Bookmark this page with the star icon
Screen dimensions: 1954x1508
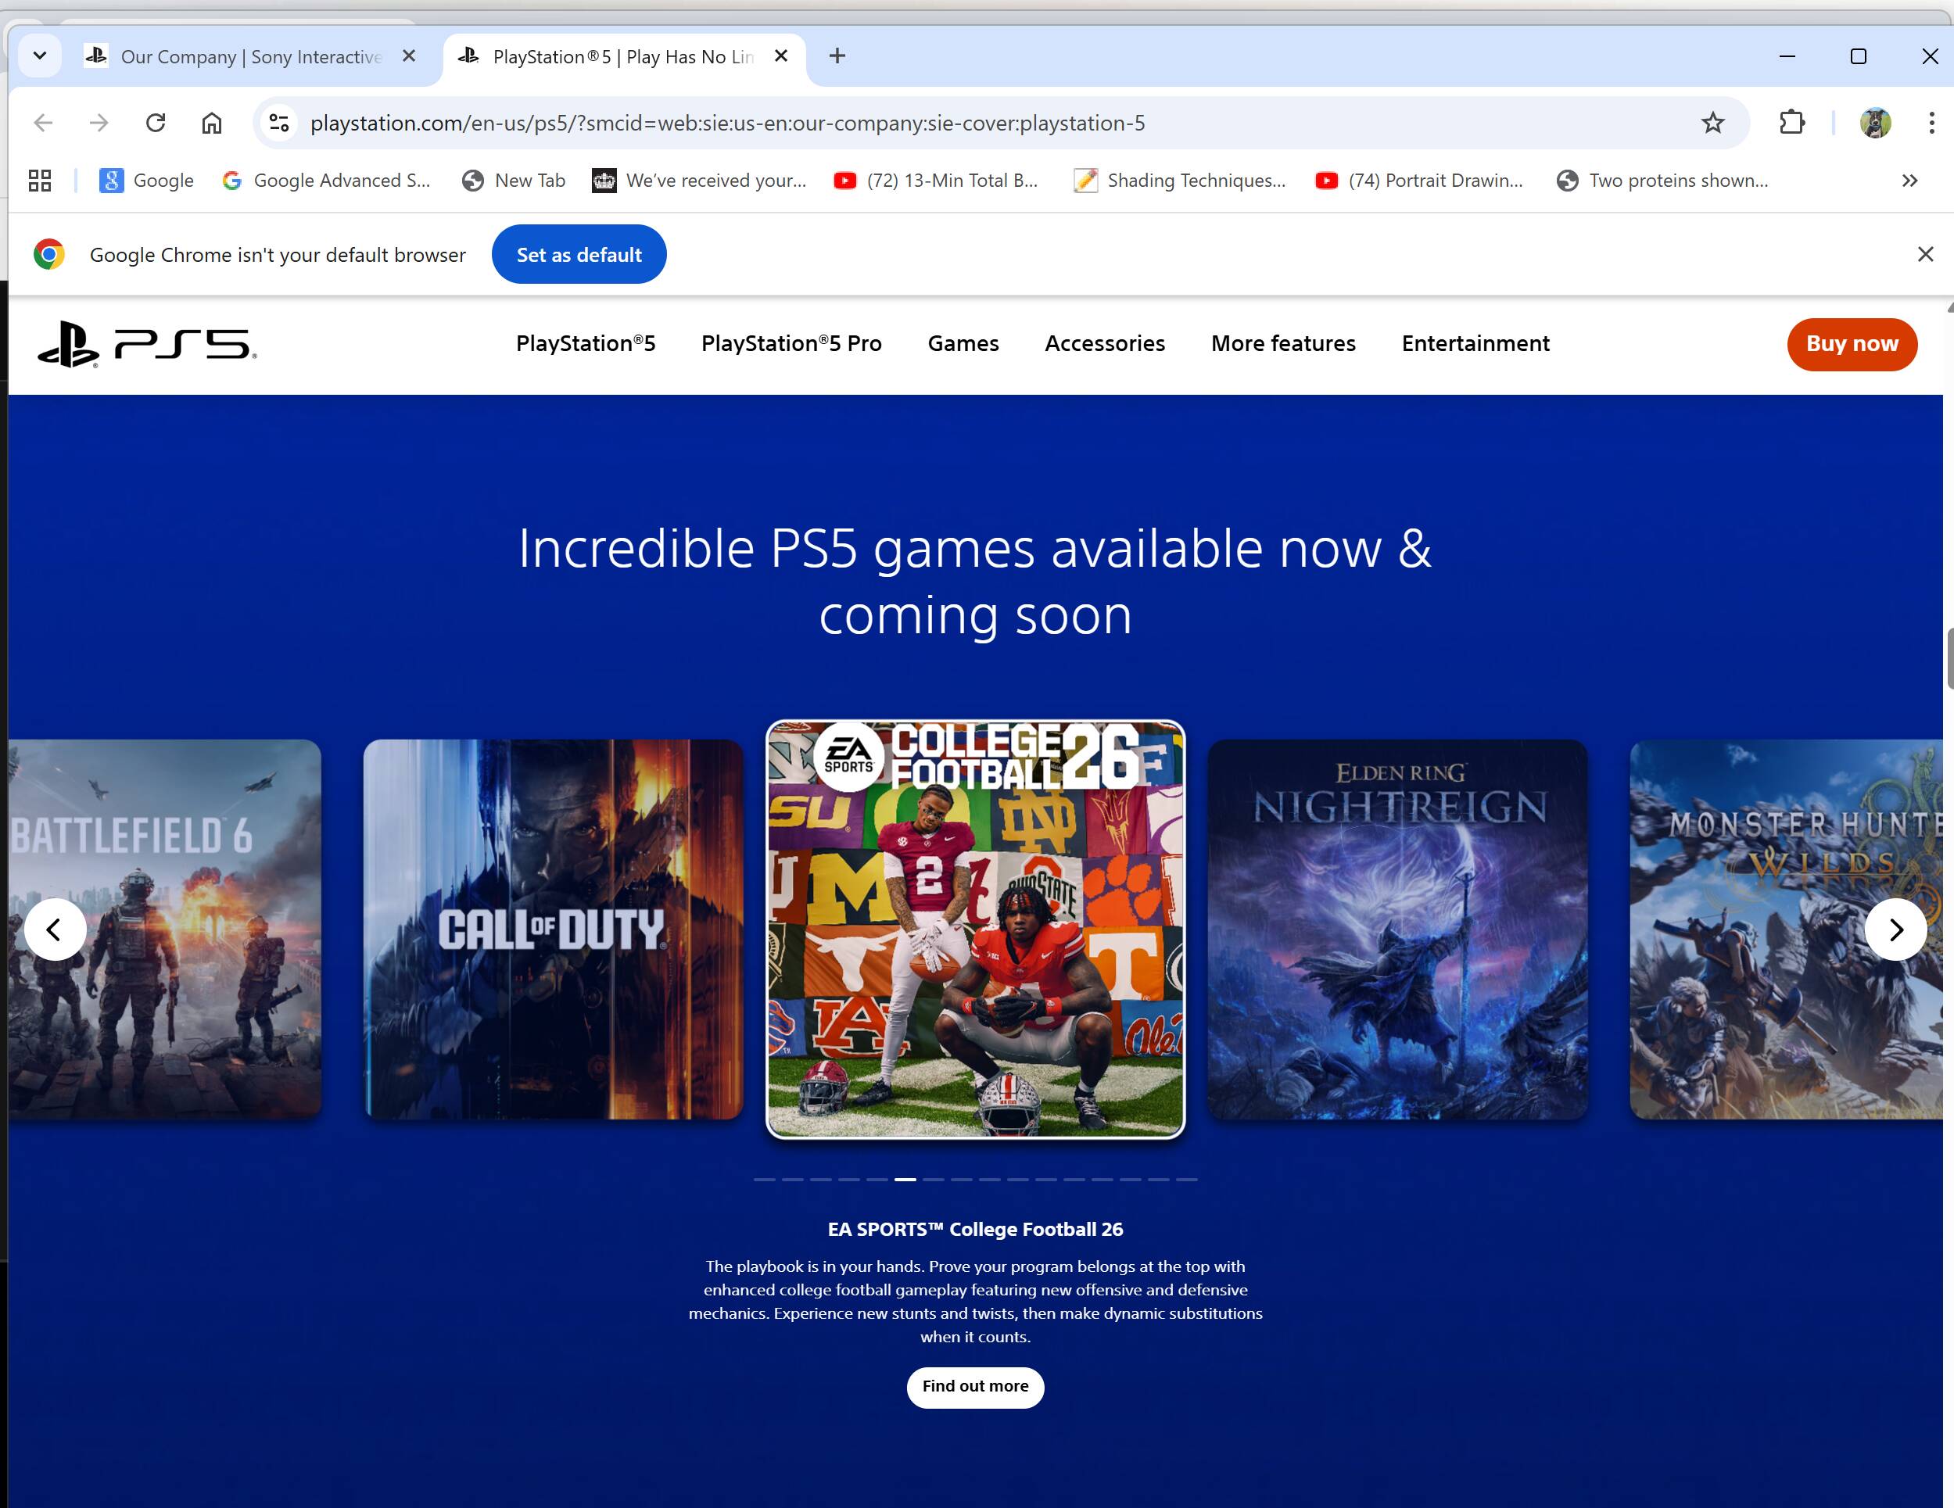(x=1712, y=123)
